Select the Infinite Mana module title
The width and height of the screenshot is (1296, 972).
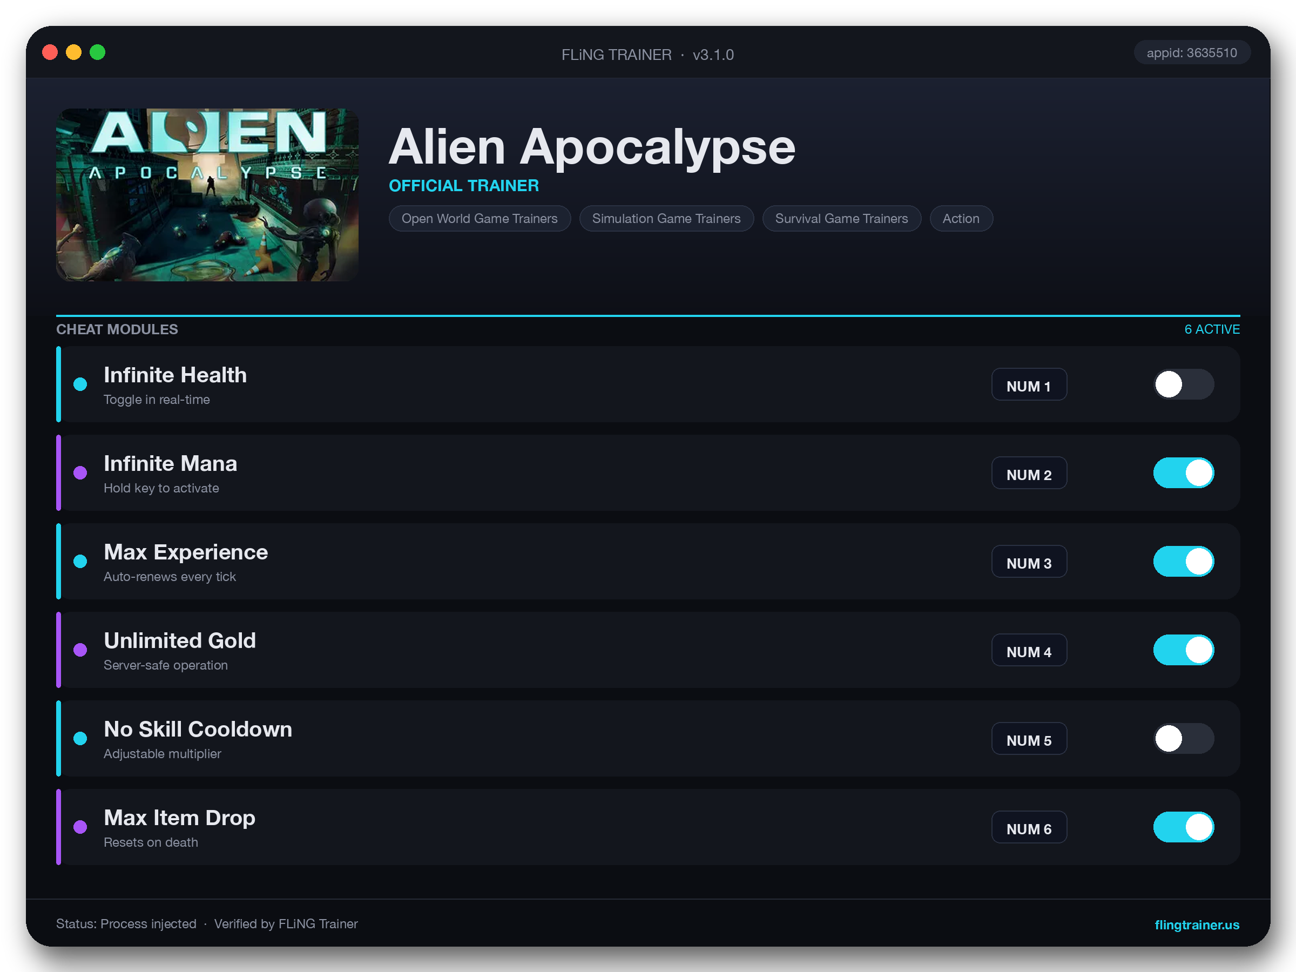(171, 463)
